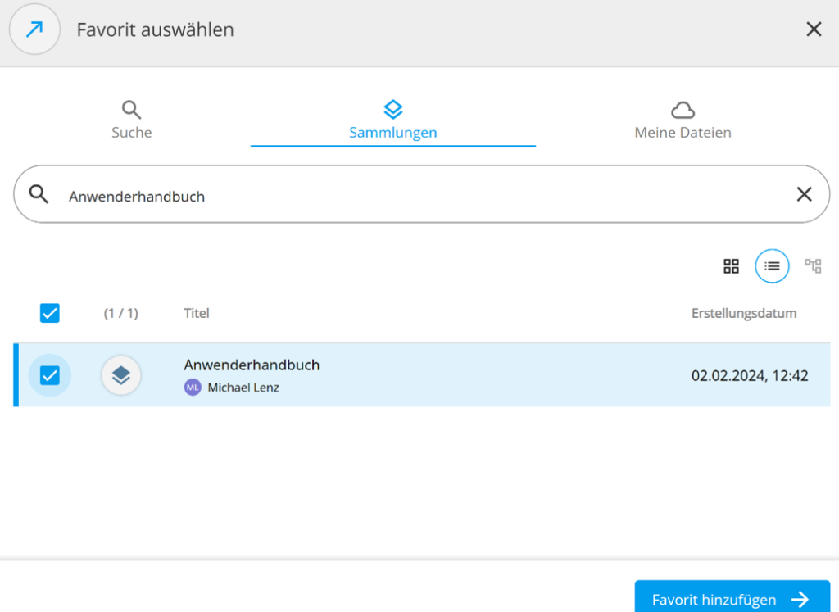Click the author name Michael Lenz
The width and height of the screenshot is (839, 612).
point(243,388)
